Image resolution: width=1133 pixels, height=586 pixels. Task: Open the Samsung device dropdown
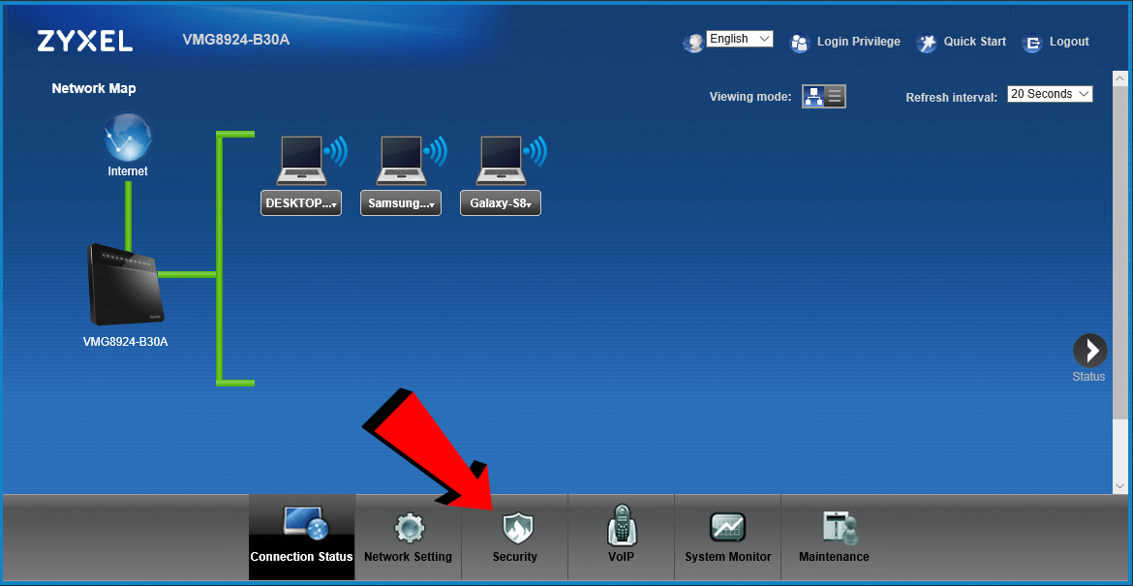click(401, 203)
